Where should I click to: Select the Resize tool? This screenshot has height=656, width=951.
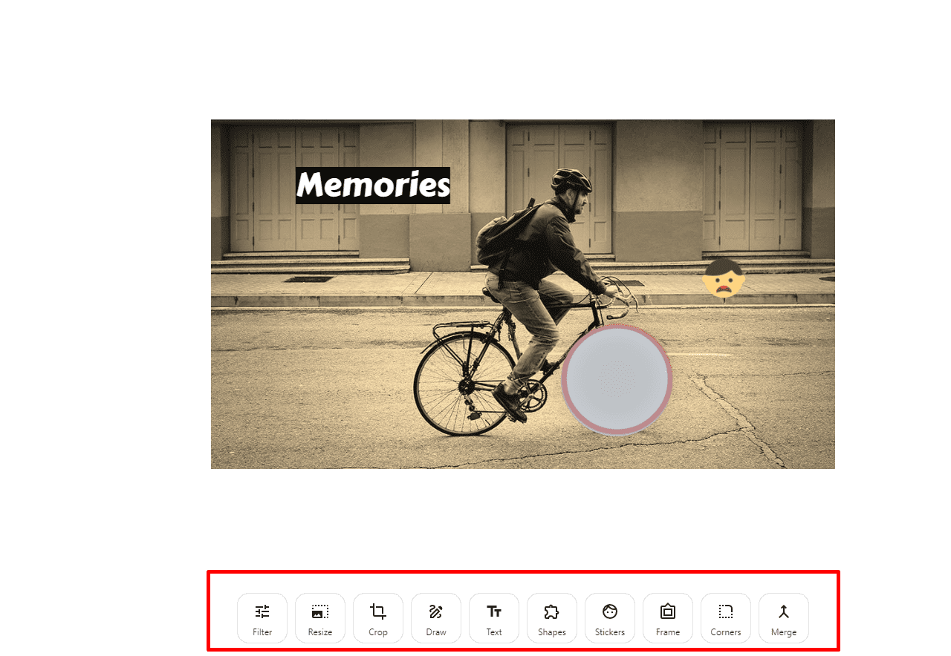click(320, 618)
